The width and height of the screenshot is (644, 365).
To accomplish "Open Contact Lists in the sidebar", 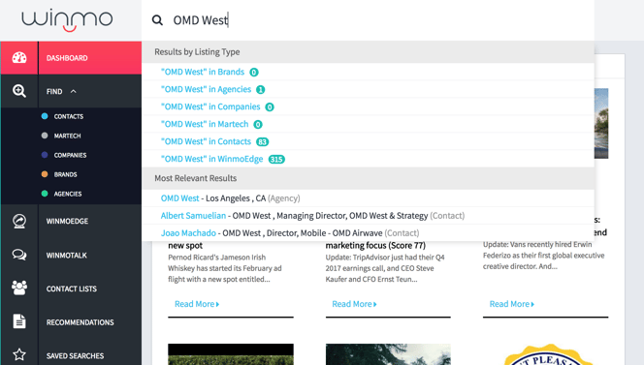I will tap(71, 289).
